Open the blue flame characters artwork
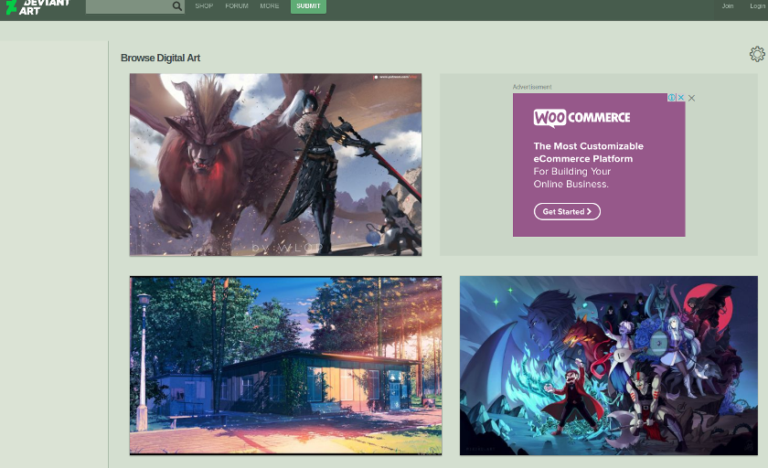Screen dimensions: 768x468 click(608, 366)
